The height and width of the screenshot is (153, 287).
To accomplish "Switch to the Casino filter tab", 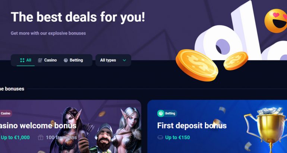I will [x=47, y=60].
